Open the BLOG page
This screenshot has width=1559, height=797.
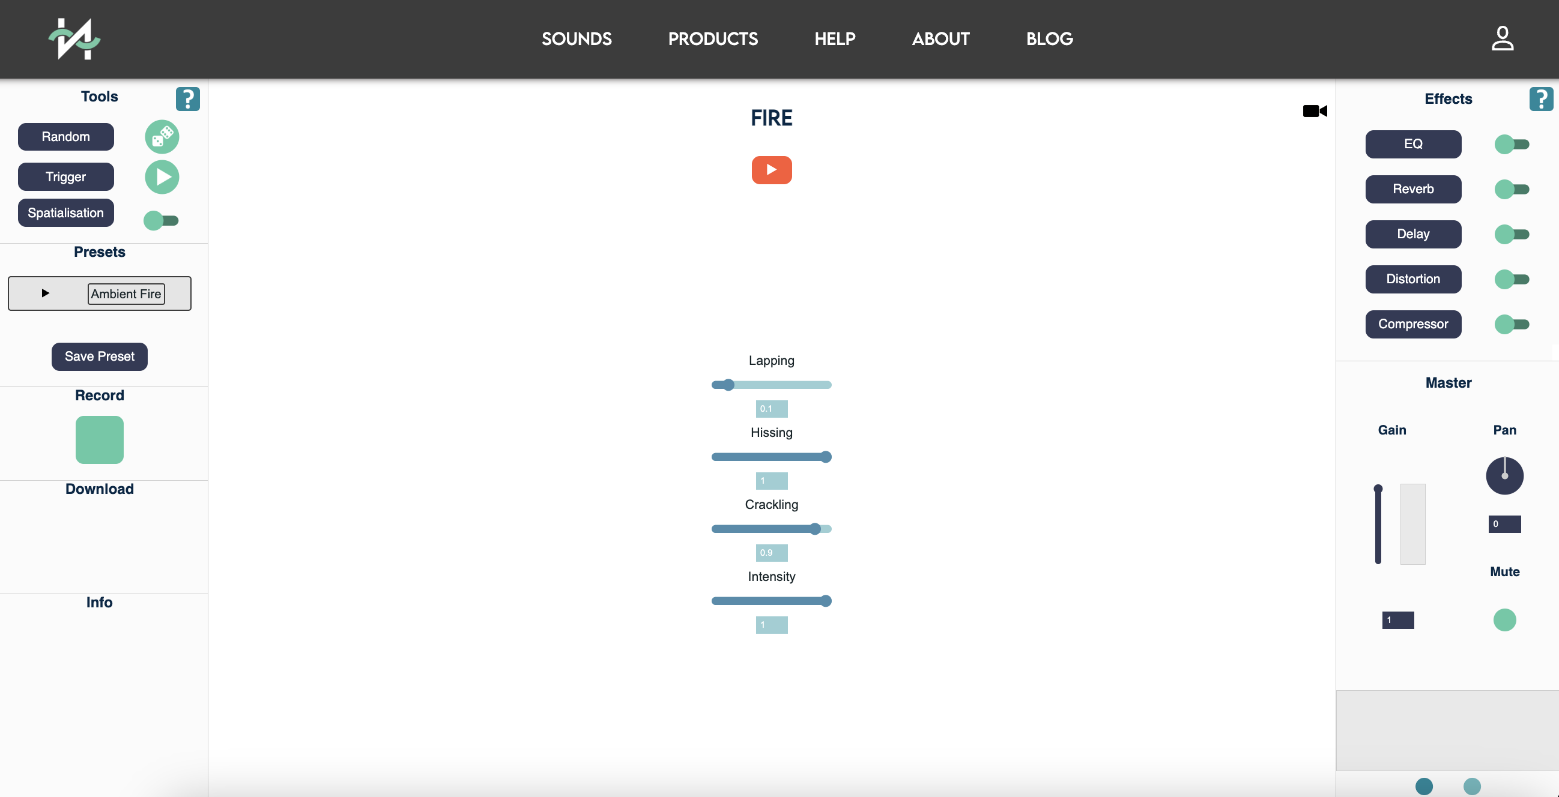(x=1049, y=38)
